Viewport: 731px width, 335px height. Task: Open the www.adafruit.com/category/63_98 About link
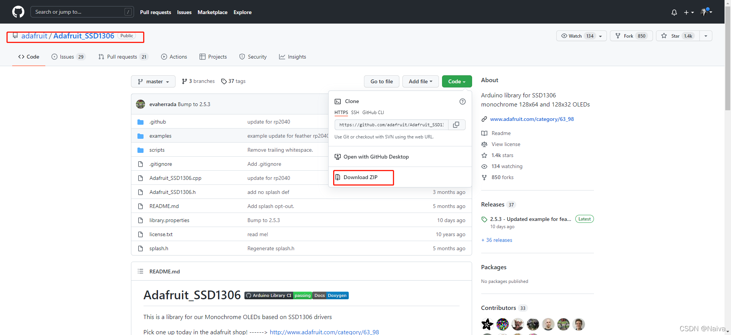coord(532,119)
